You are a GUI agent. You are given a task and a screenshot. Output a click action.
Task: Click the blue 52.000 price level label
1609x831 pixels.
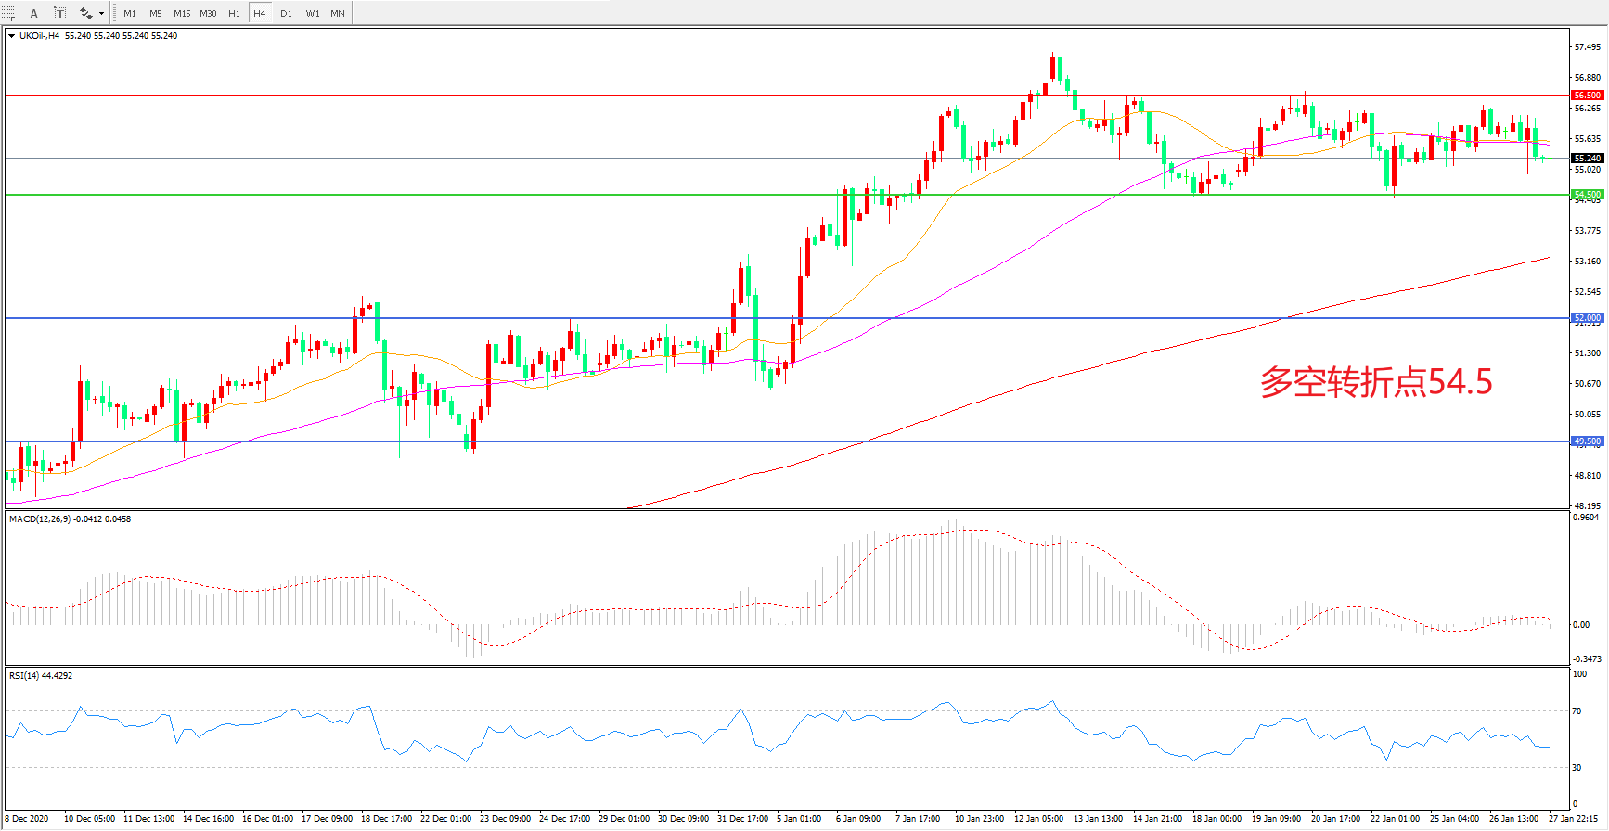pos(1587,317)
